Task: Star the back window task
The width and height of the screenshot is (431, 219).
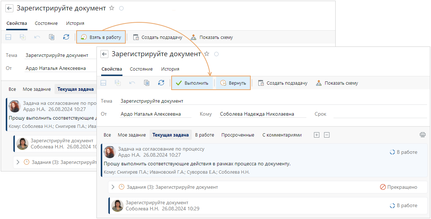Action: [112, 8]
